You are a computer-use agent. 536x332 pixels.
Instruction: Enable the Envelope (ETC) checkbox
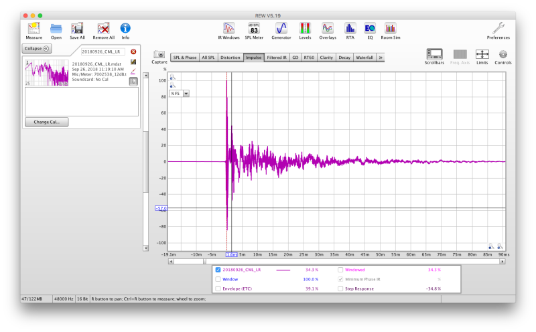[x=218, y=288]
